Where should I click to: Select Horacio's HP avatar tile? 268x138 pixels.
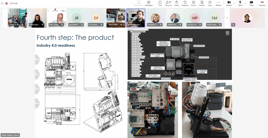tap(195, 18)
